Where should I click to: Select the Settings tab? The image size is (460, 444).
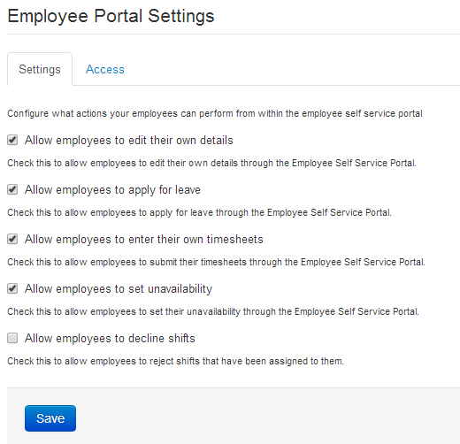tap(40, 70)
